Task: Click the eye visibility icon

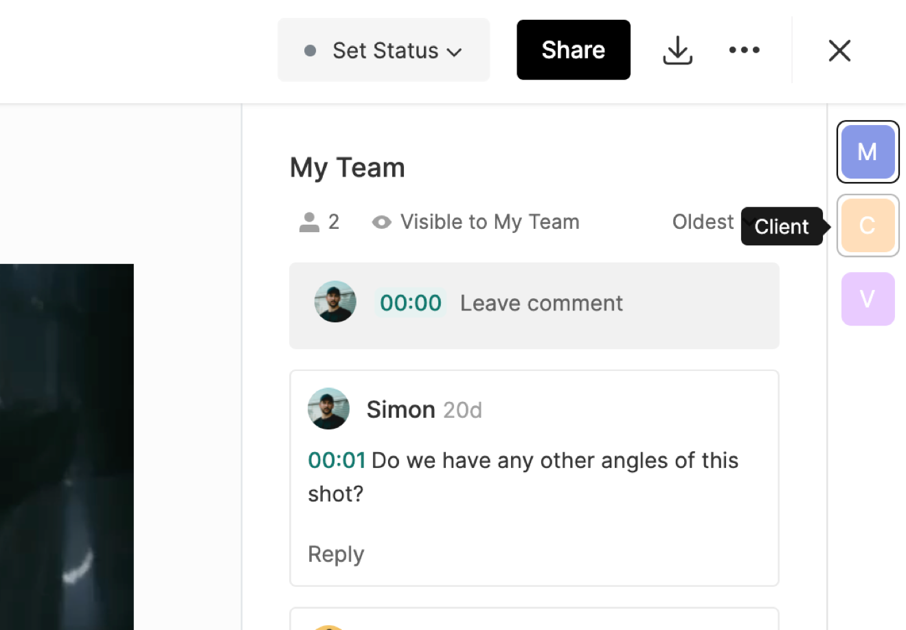Action: [381, 222]
